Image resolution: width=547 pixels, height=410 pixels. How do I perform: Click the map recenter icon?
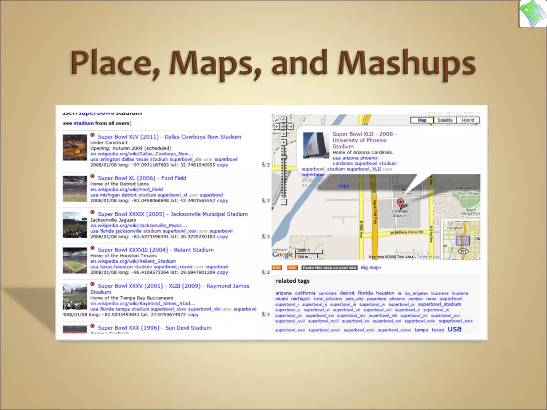tap(284, 127)
